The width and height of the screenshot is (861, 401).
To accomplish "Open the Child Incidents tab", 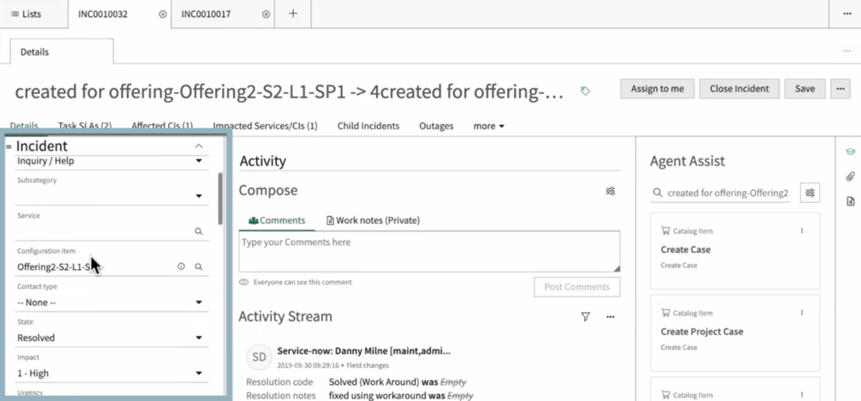I will (368, 126).
